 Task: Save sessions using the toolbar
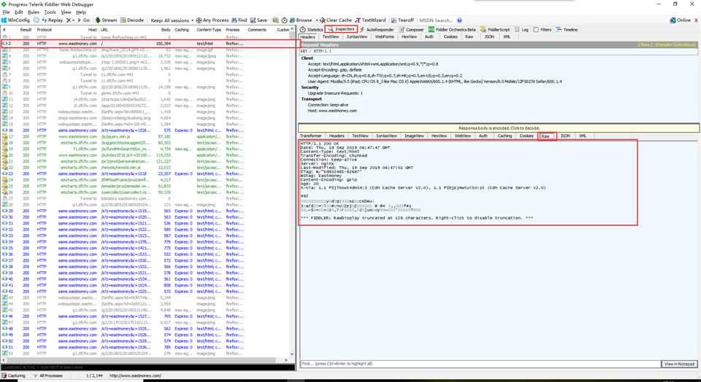pos(258,20)
